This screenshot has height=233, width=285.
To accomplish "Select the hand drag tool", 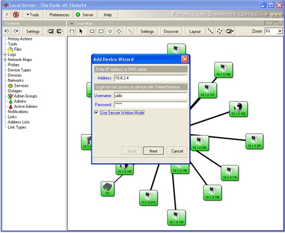I will point(72,31).
